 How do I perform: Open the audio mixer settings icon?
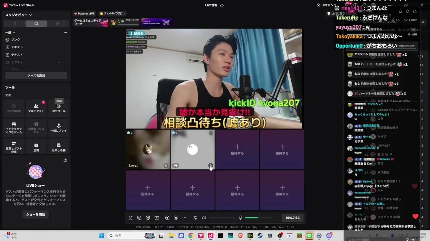pos(195,218)
